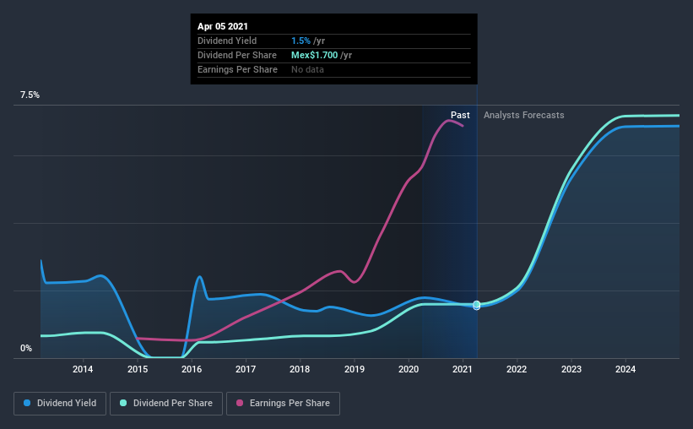Click the Mex$1.700 dividend value in tooltip

[314, 55]
